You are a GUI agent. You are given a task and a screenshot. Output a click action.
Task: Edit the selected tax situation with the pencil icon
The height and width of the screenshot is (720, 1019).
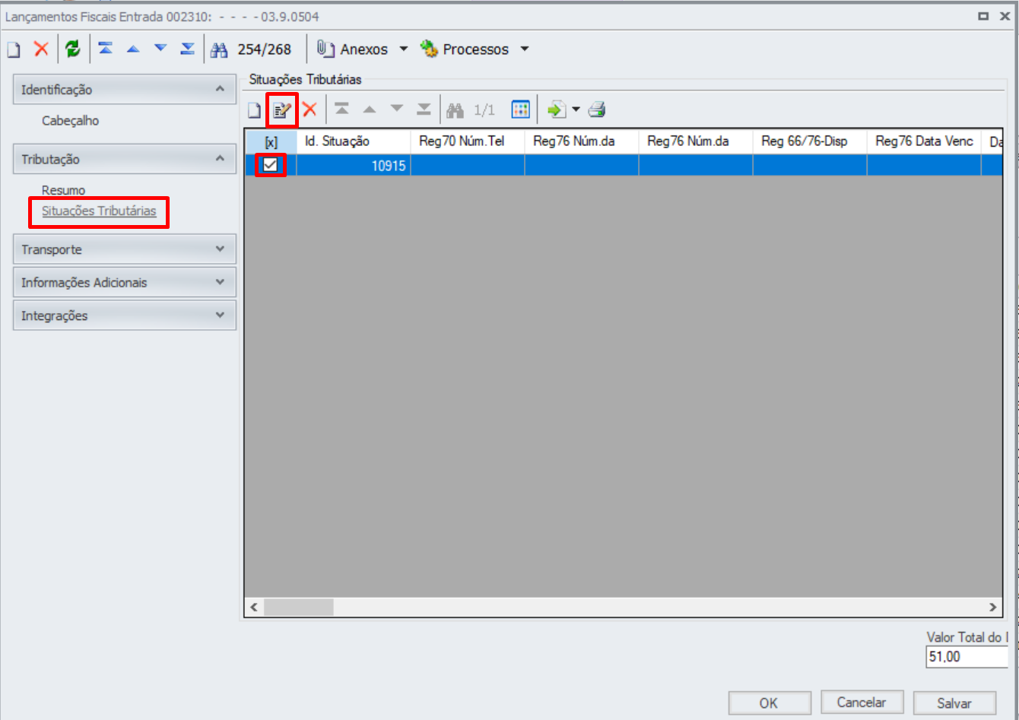click(282, 111)
